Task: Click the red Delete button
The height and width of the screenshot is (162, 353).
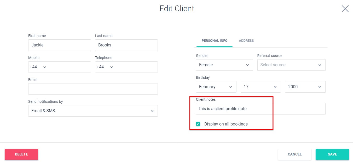Action: click(x=21, y=154)
